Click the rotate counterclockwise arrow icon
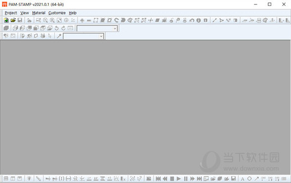This screenshot has width=291, height=183. tap(57, 28)
